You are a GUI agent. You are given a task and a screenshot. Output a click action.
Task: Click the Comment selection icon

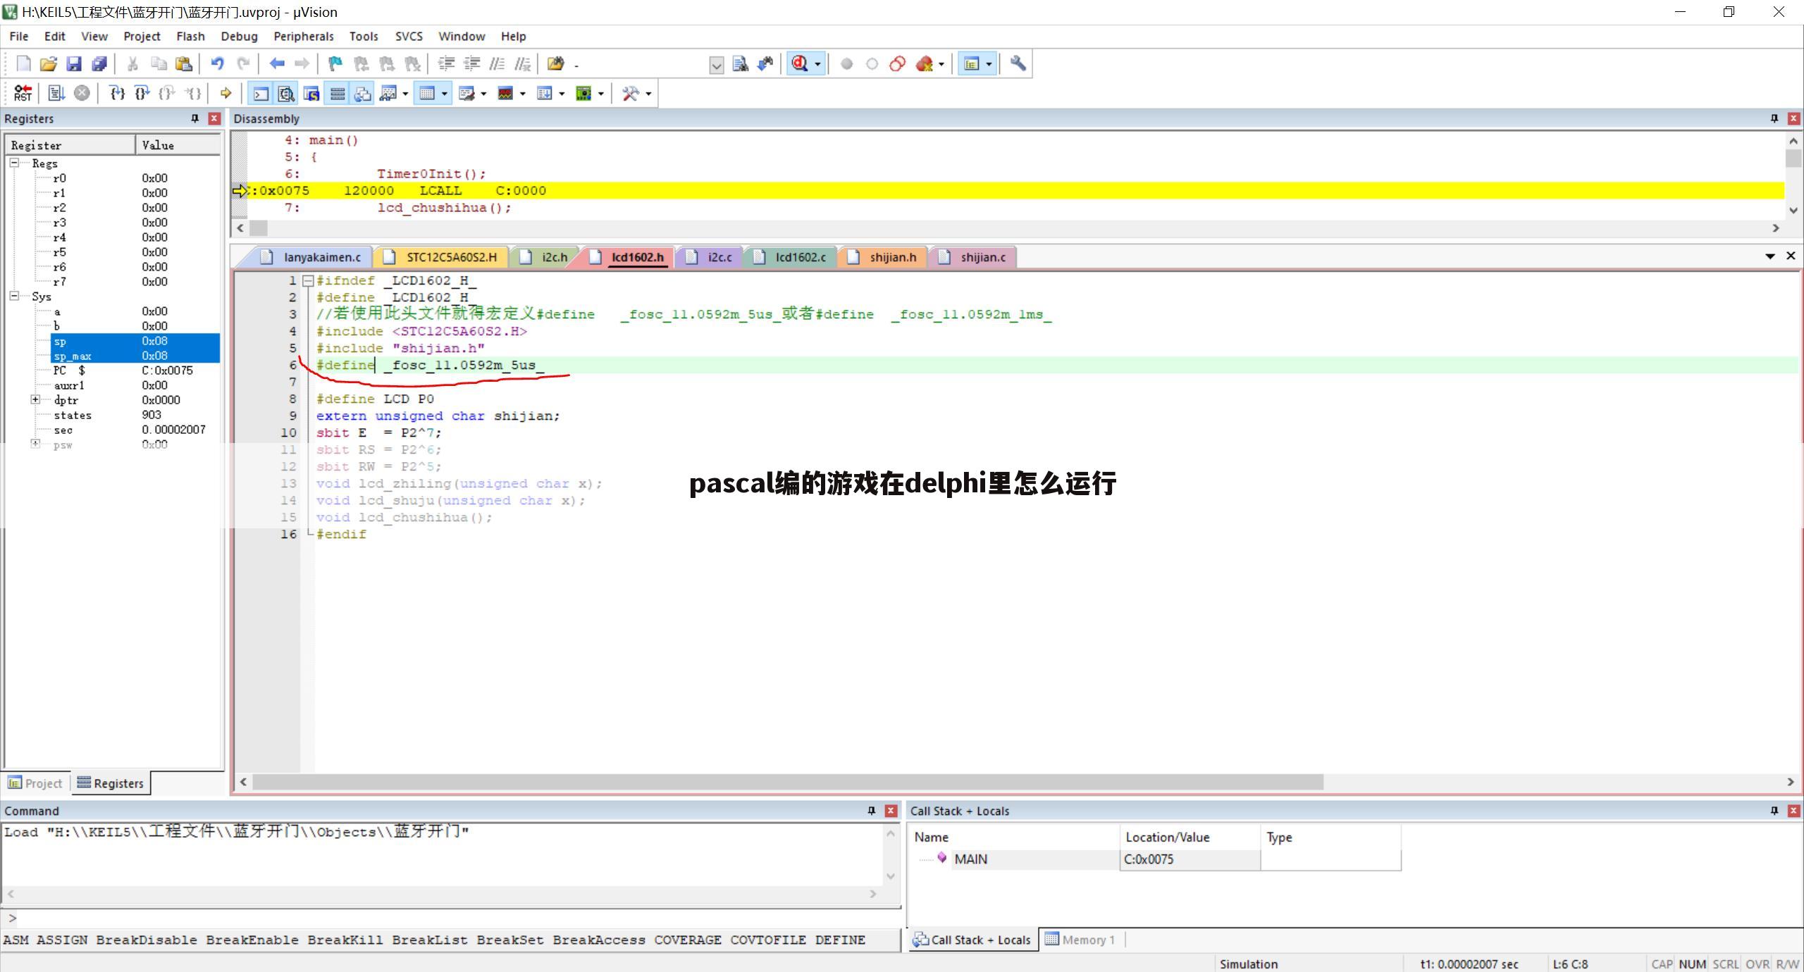coord(497,64)
